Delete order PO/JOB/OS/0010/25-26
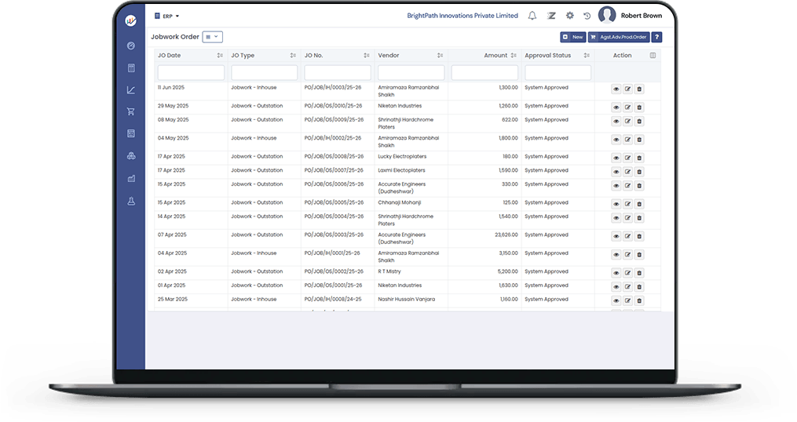Viewport: 797px width, 422px height. (639, 107)
